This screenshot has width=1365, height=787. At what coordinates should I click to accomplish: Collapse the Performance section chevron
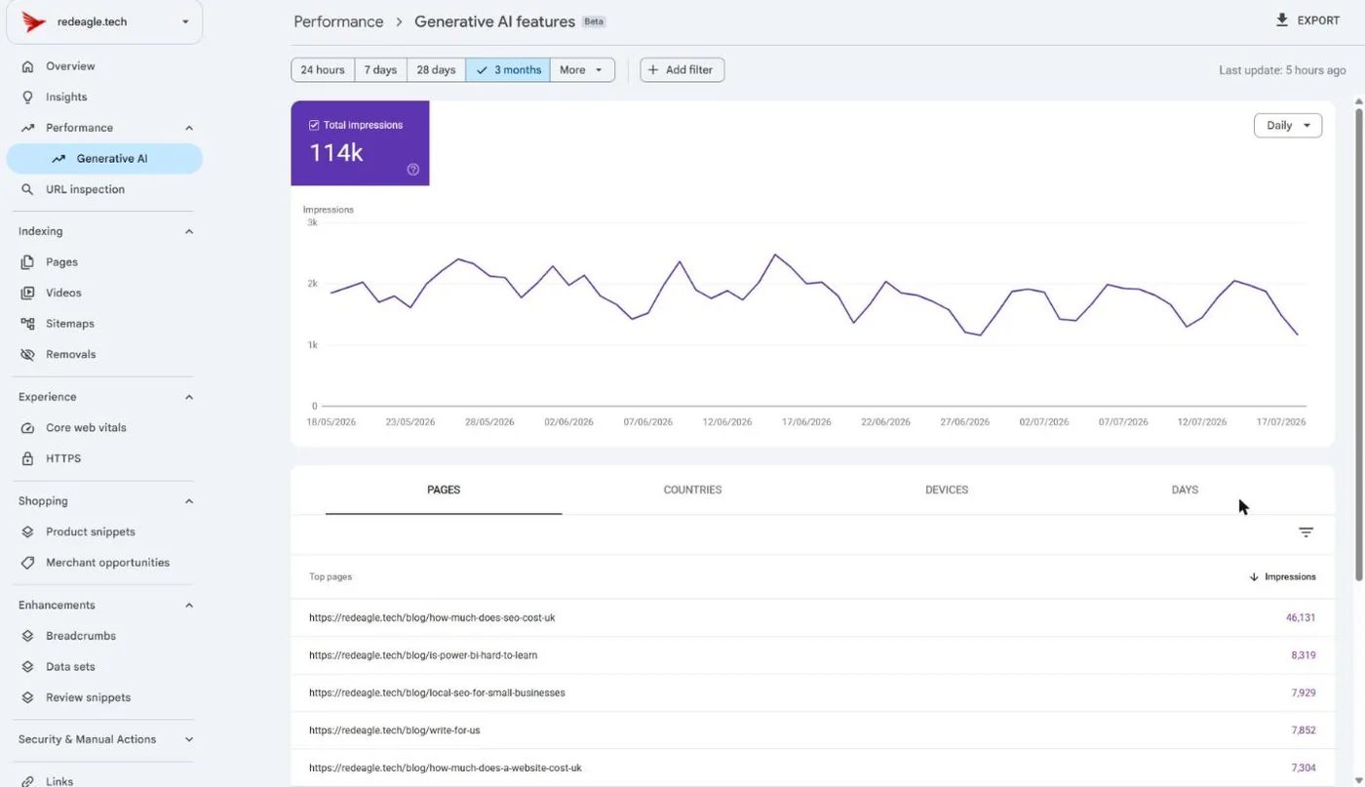189,128
